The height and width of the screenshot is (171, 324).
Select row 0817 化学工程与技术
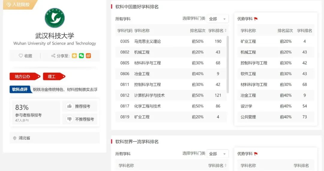coord(171,106)
